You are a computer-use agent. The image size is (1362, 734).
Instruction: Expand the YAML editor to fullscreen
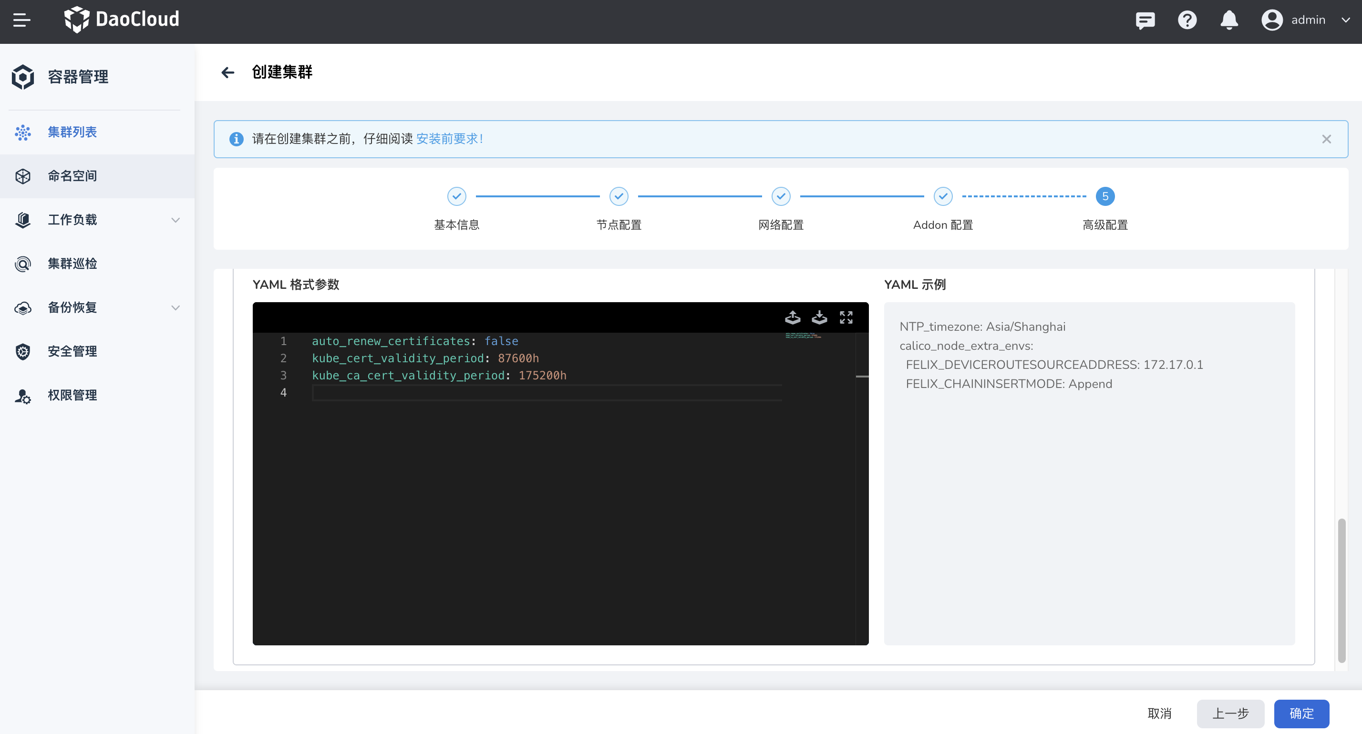pyautogui.click(x=846, y=317)
